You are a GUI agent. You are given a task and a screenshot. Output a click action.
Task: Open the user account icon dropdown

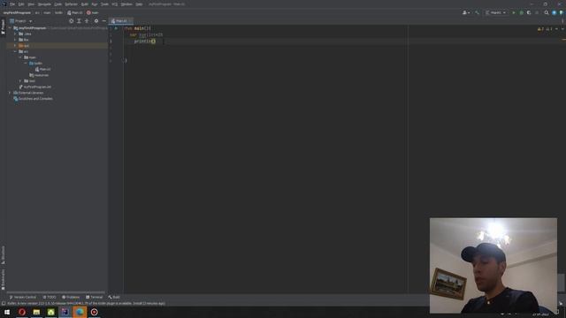(466, 12)
